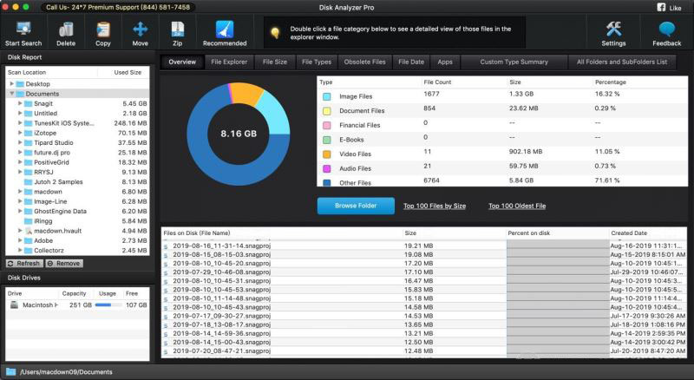Open the File Size tab
The height and width of the screenshot is (380, 694).
[x=275, y=62]
